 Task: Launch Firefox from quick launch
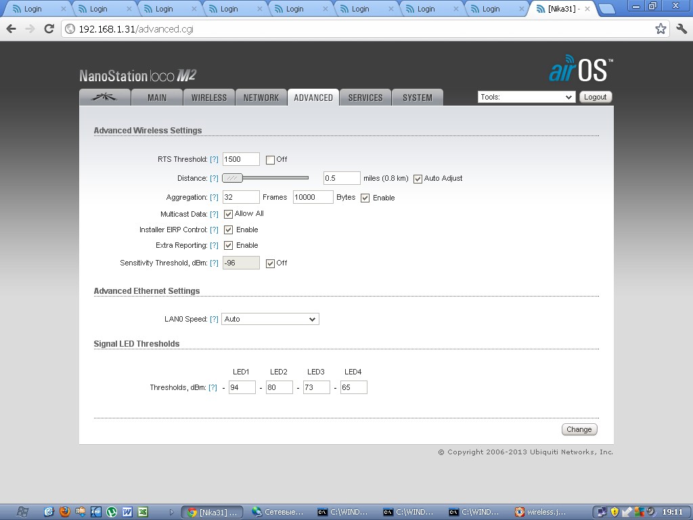coord(65,512)
